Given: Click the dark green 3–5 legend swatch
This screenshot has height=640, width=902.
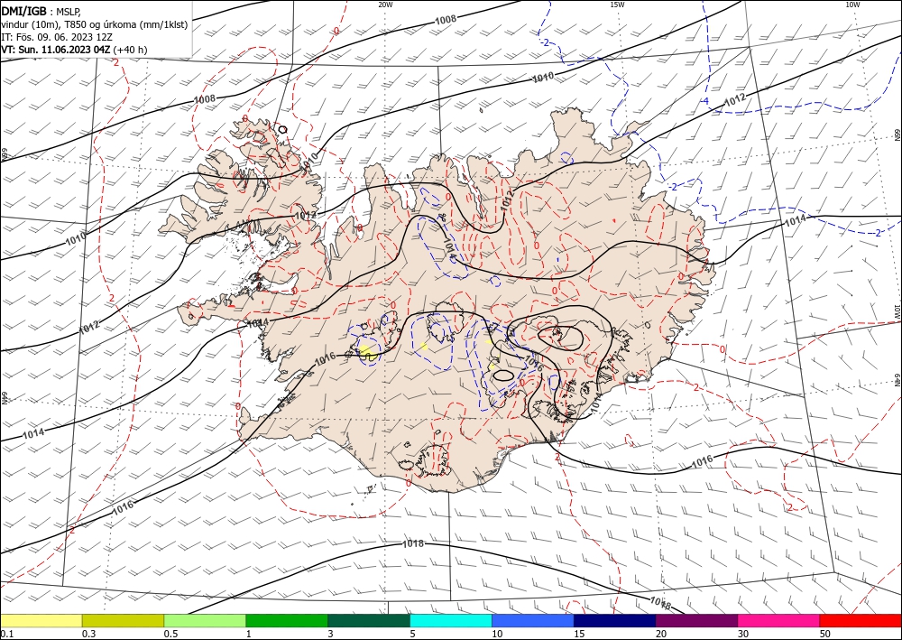Looking at the screenshot, I should [369, 620].
